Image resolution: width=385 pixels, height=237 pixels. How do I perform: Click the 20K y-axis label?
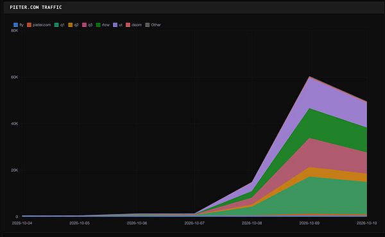point(15,170)
